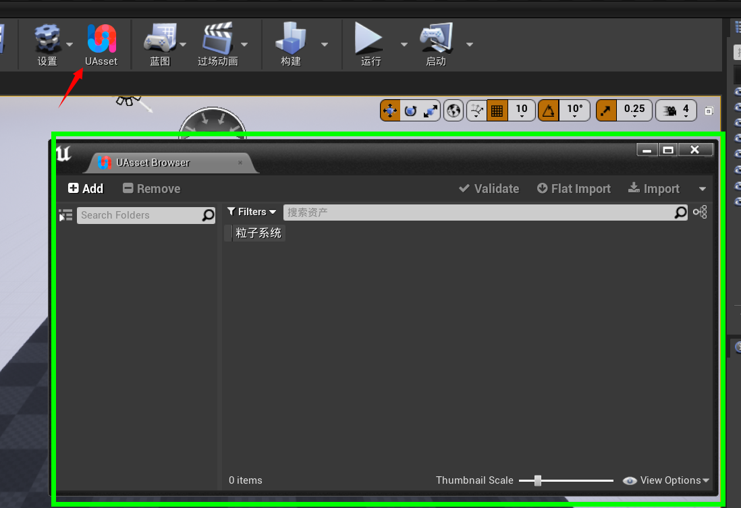
Task: Toggle the 粒子系统 filter chip
Action: [x=255, y=233]
